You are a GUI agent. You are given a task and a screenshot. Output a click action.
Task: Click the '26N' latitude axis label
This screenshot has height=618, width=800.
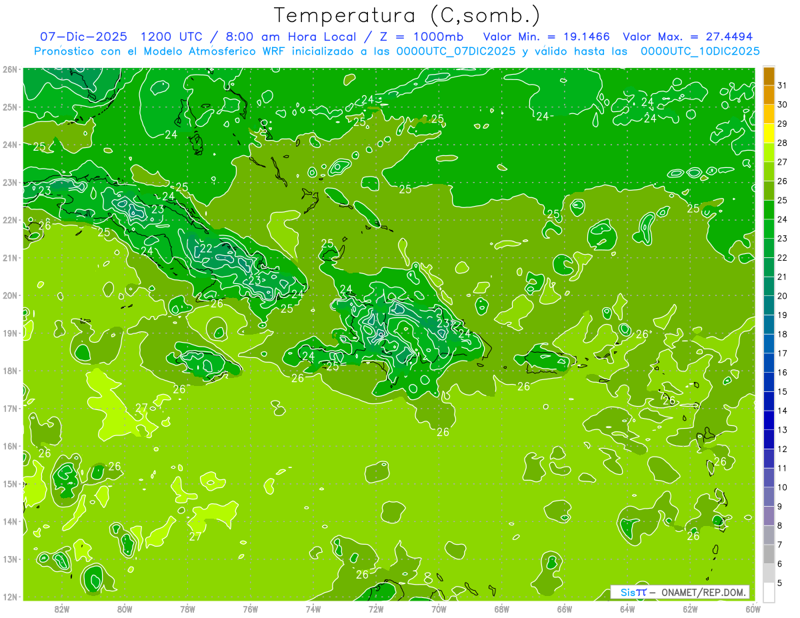tap(9, 69)
